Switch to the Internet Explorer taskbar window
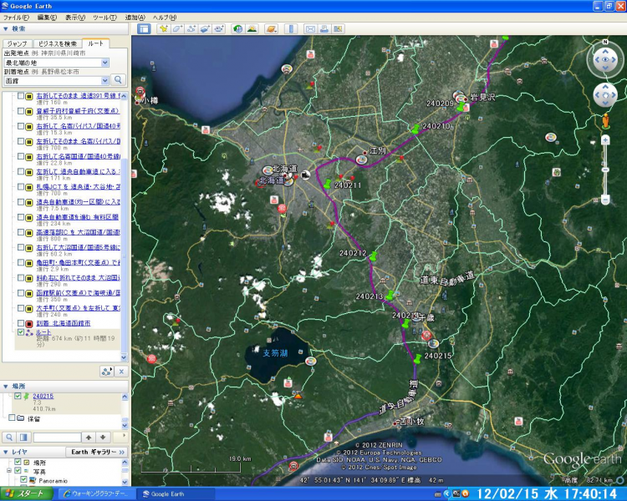Viewport: 627px width, 501px height. 96,493
